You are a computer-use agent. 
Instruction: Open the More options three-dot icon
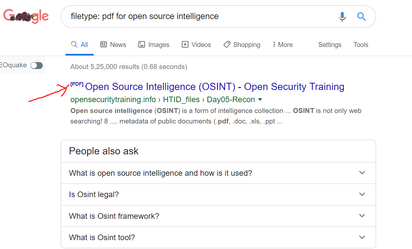[x=274, y=44]
